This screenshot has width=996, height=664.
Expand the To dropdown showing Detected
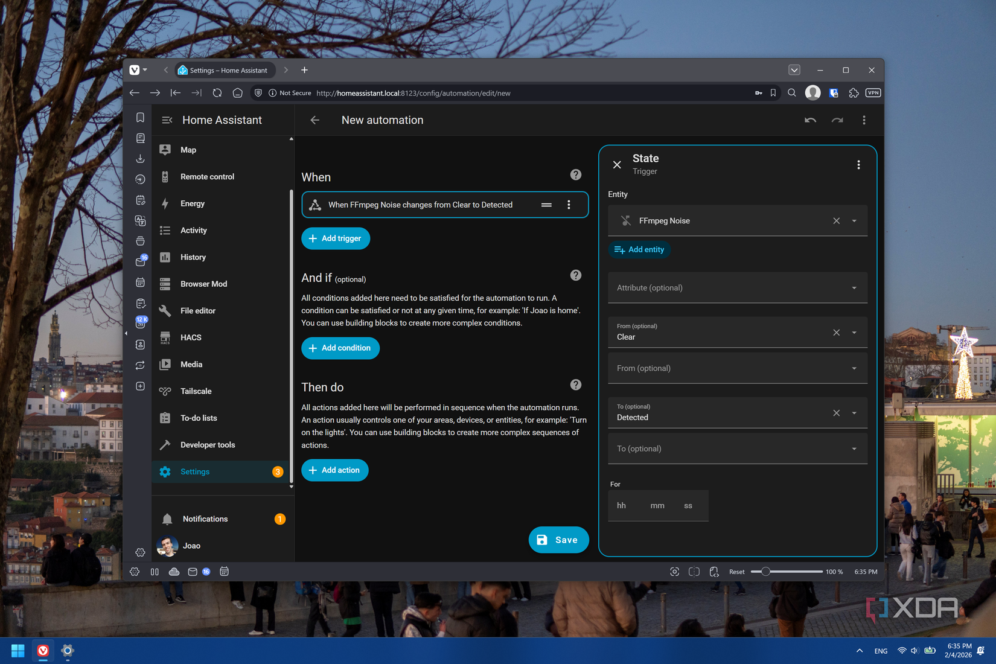[854, 413]
